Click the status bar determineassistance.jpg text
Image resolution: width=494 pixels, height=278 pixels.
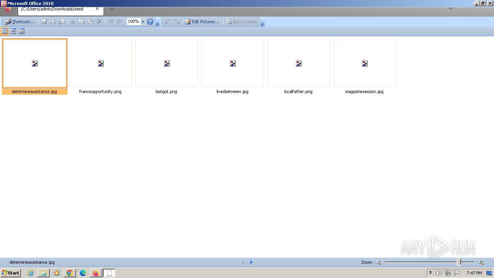(32, 262)
